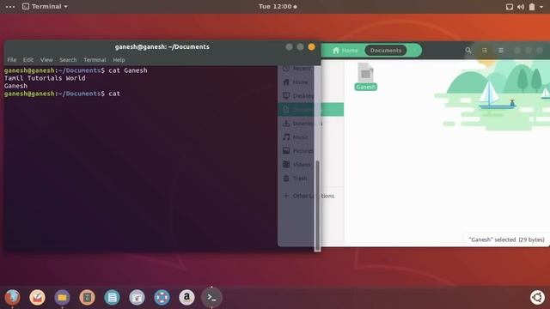Launch Firefox from the dock
550x309 pixels.
(12, 298)
